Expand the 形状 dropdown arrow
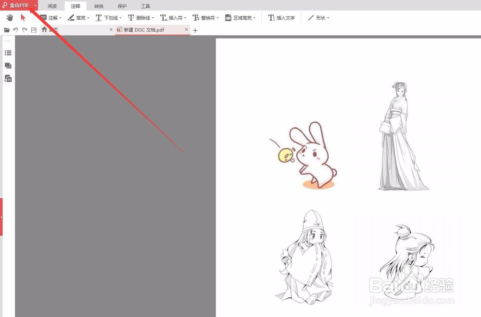 tap(328, 18)
